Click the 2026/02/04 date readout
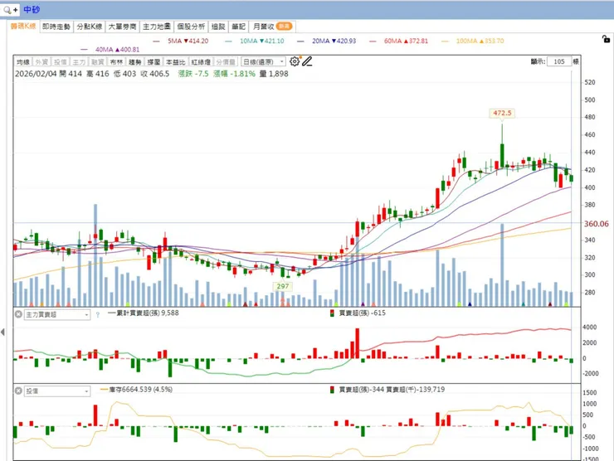 tap(36, 74)
